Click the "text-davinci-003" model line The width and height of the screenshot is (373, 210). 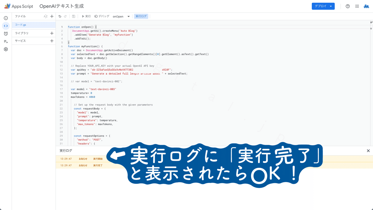93,89
